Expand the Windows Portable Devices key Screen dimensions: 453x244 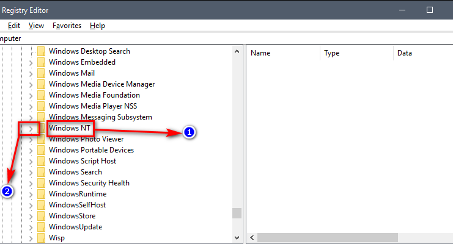click(31, 151)
